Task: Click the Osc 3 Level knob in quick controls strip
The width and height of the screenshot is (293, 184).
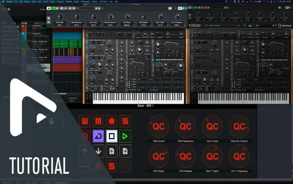Action: [94, 17]
